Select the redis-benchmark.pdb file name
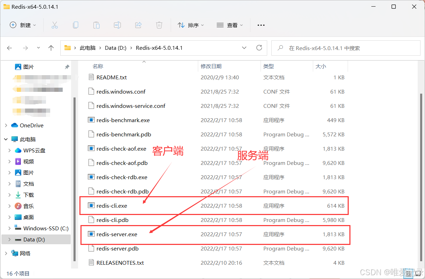The width and height of the screenshot is (425, 279). (124, 134)
